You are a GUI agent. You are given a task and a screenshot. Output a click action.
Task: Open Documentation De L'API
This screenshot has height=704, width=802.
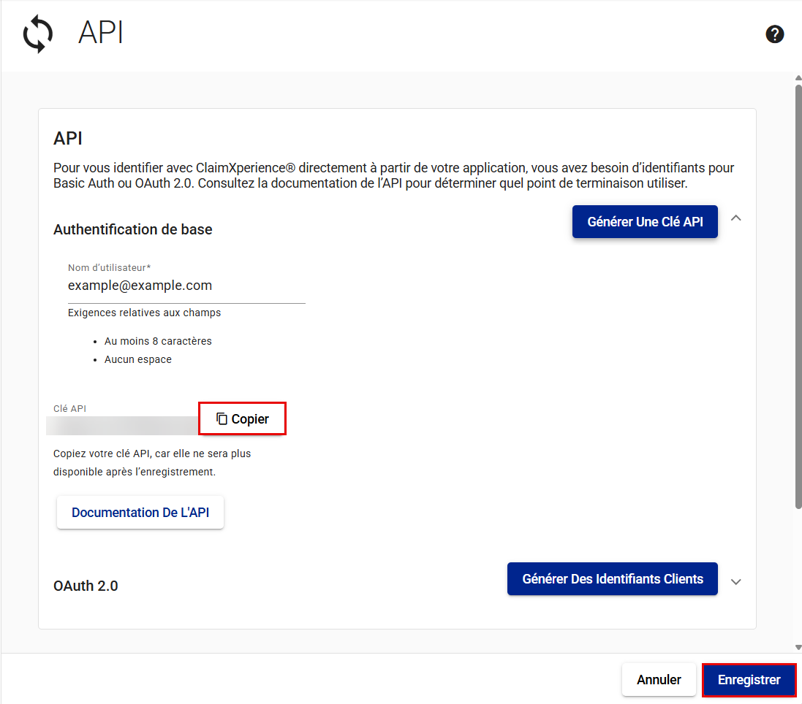[x=140, y=513]
